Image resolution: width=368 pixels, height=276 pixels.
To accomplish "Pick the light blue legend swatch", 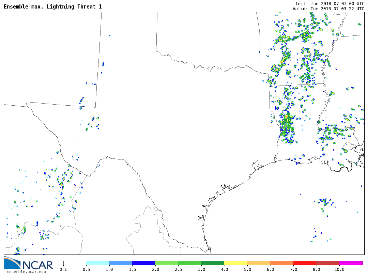I will 121,263.
